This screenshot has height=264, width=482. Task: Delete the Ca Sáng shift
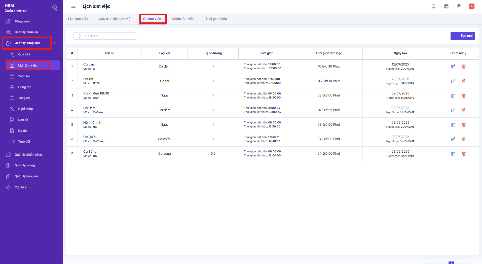464,154
